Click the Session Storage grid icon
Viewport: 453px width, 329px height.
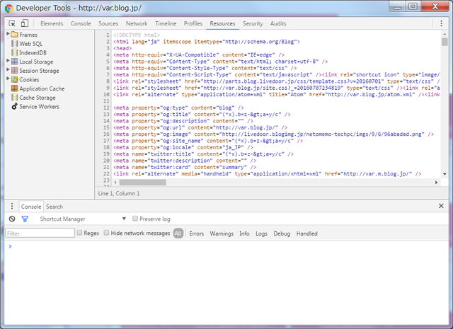point(14,71)
